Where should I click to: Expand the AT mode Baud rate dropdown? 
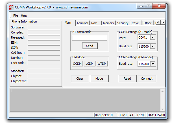tap(153, 46)
